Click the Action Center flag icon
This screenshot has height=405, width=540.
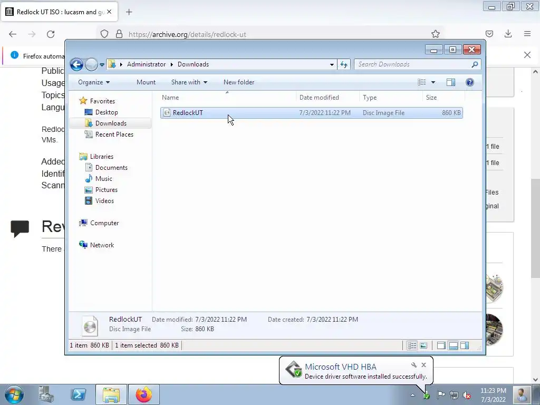pyautogui.click(x=441, y=395)
